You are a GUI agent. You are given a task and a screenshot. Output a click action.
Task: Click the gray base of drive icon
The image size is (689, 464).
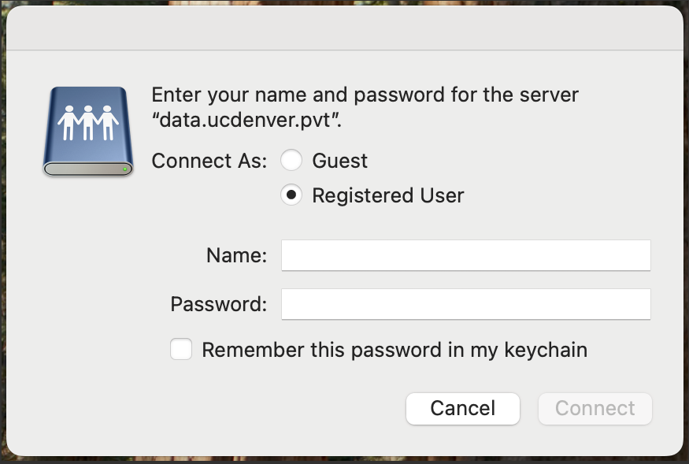(88, 169)
